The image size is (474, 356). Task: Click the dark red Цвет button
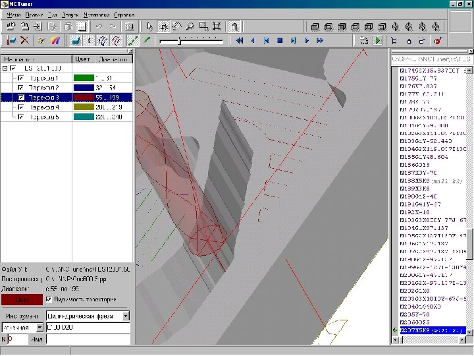[22, 299]
